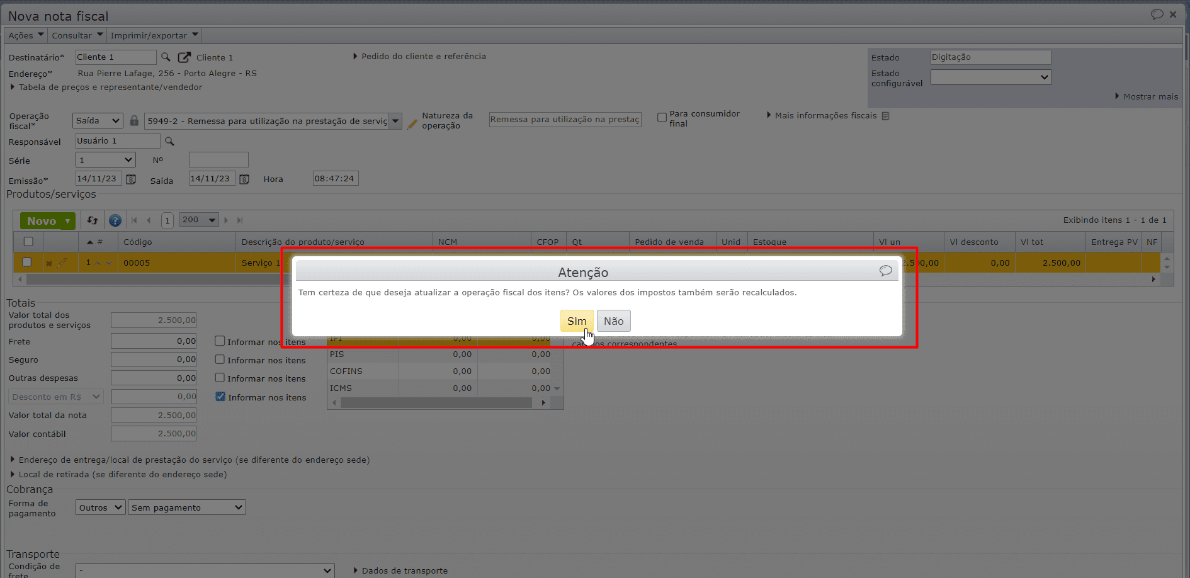Image resolution: width=1190 pixels, height=578 pixels.
Task: Move item 1 down in the list
Action: [109, 263]
